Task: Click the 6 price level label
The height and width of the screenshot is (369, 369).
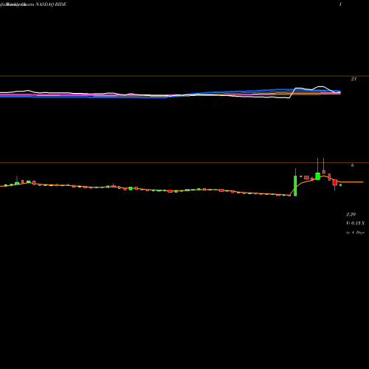Action: click(353, 165)
